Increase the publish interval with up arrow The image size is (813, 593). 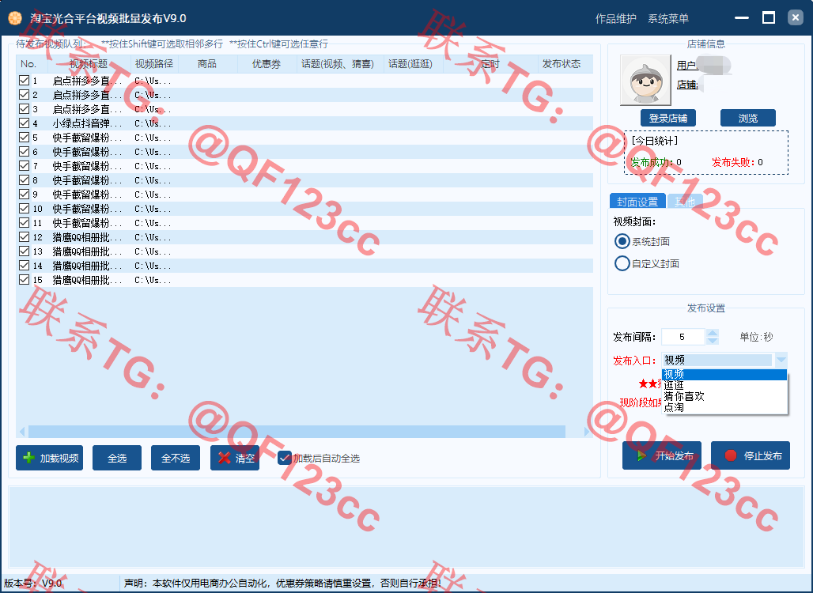[x=713, y=333]
